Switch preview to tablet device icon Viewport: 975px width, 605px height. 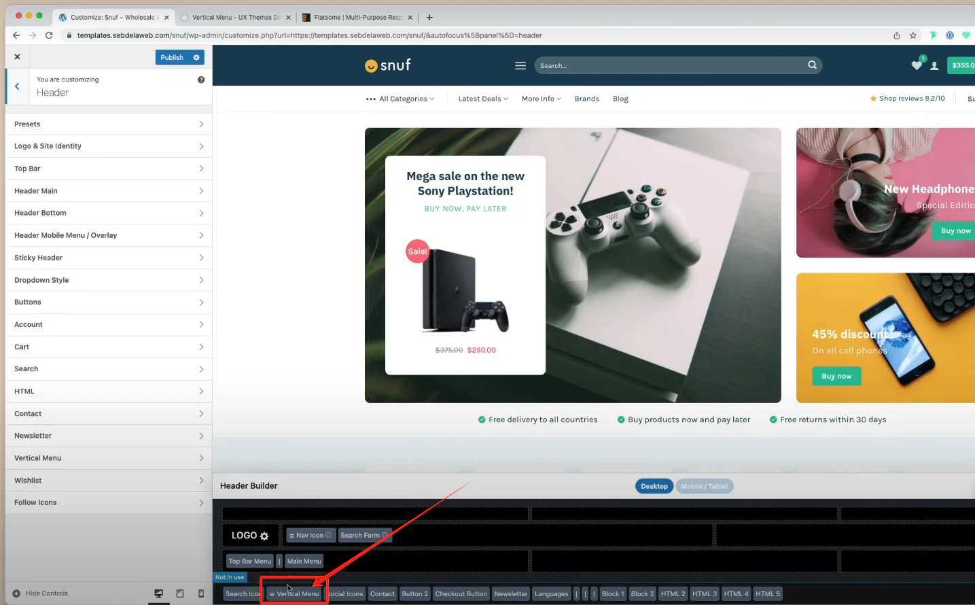(180, 593)
